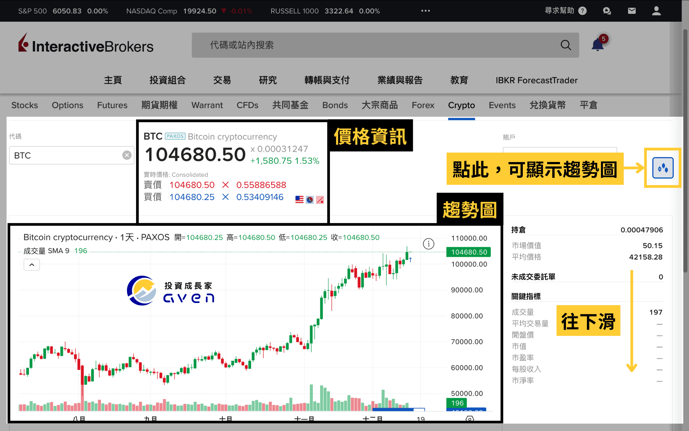Viewport: 689px width, 431px height.
Task: Open the chat support icon
Action: 607,11
